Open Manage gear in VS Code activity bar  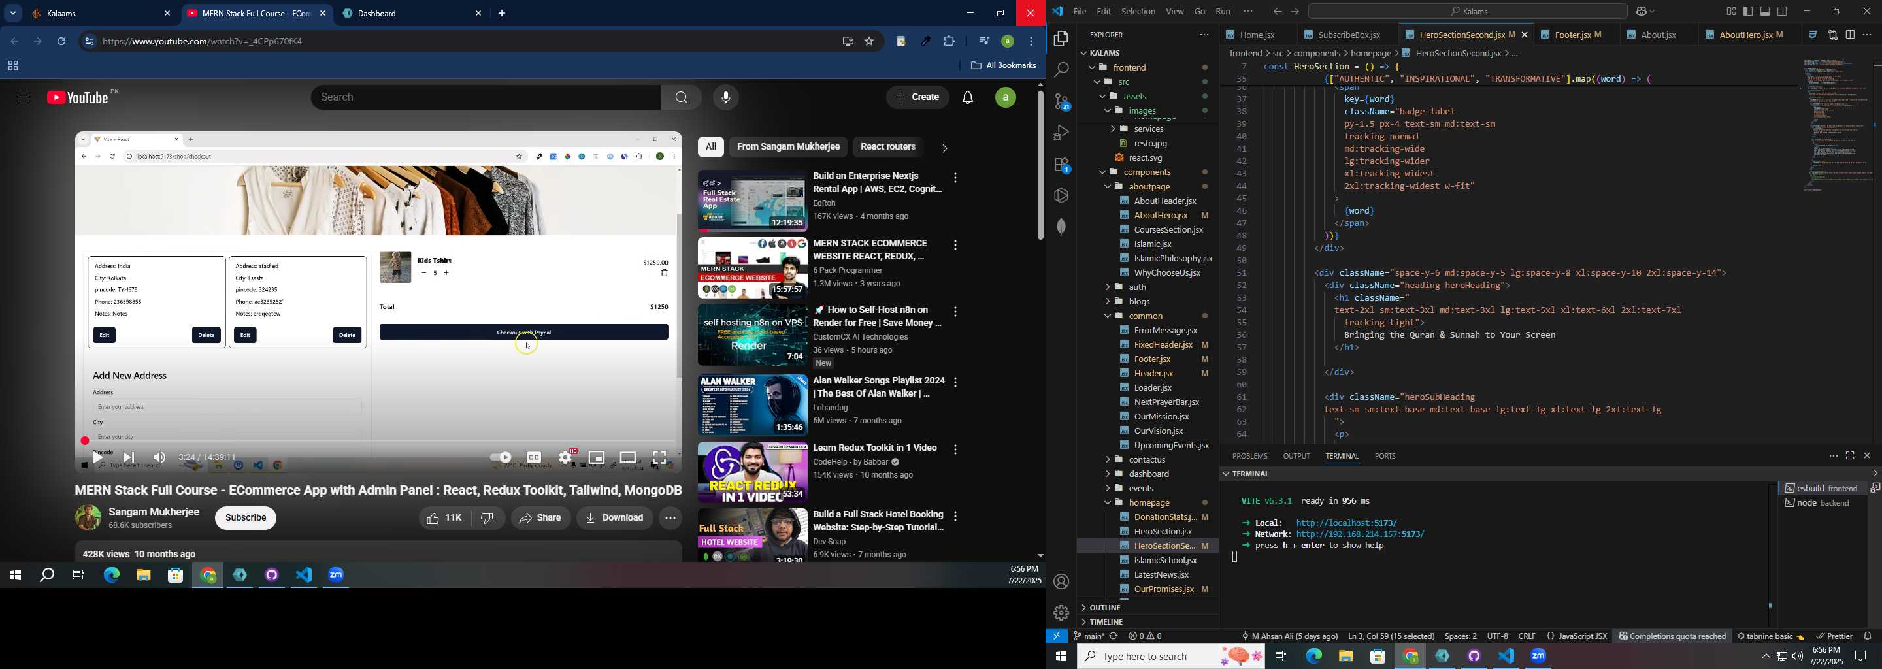click(x=1061, y=612)
